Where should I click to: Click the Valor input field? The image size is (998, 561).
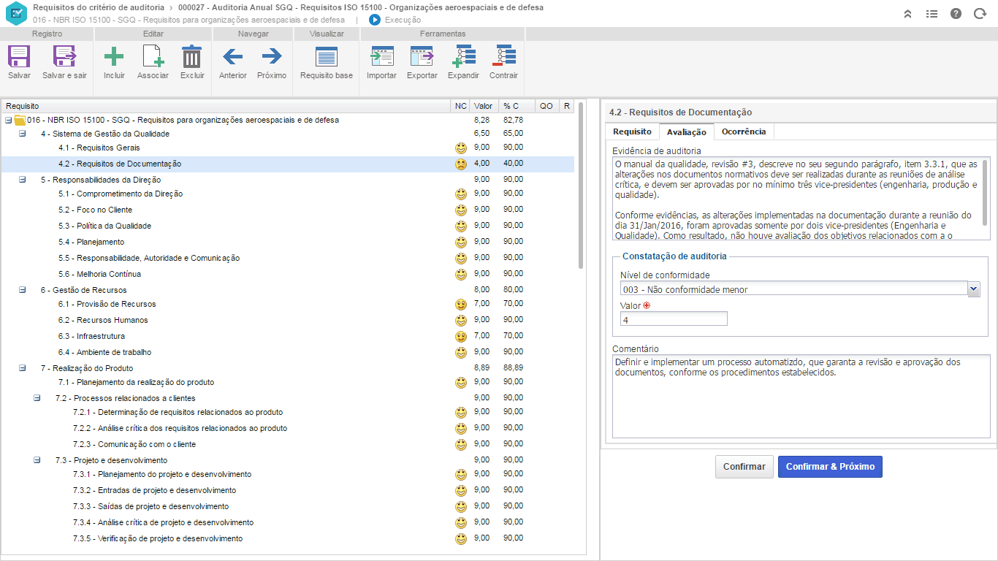(674, 318)
